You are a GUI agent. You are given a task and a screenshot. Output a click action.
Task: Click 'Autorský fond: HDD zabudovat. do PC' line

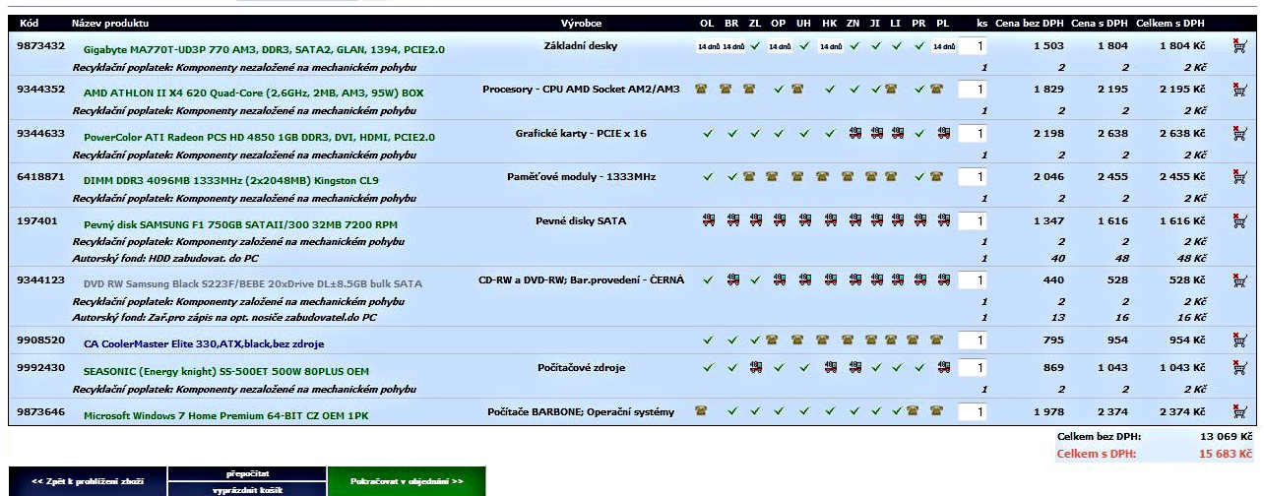tap(163, 258)
